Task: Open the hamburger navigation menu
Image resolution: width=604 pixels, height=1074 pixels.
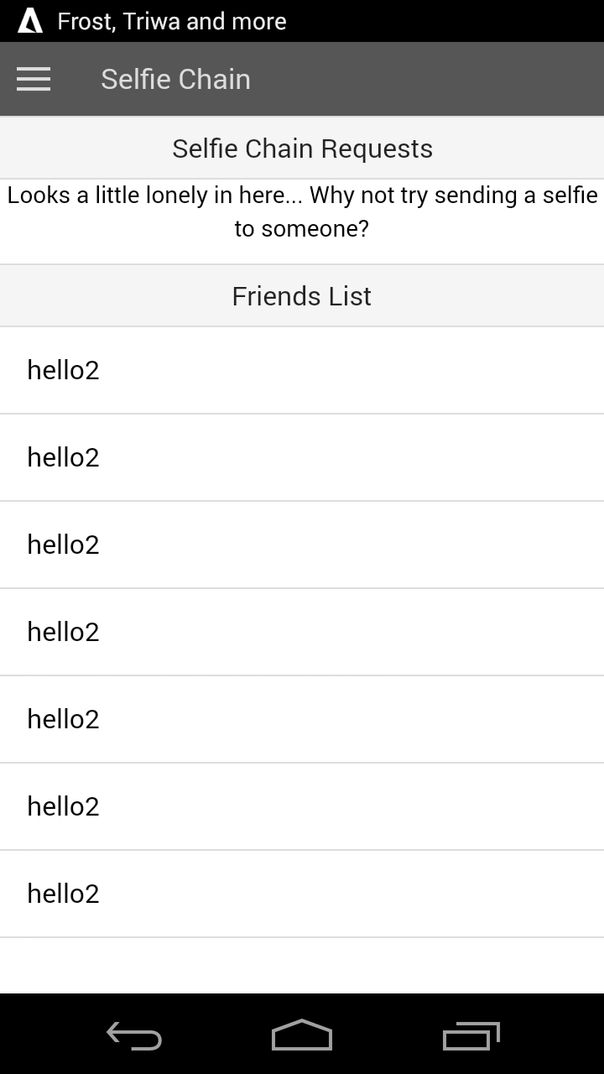Action: coord(34,79)
